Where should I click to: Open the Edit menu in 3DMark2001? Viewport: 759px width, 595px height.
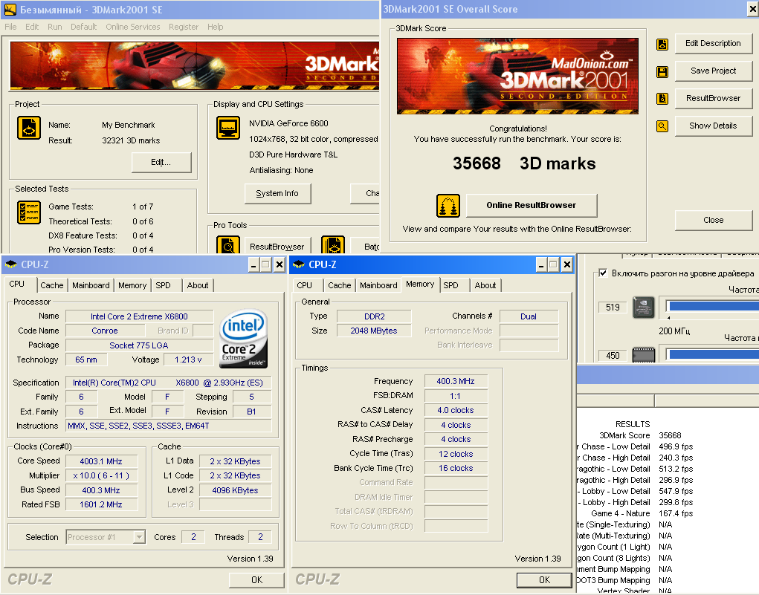[x=32, y=27]
